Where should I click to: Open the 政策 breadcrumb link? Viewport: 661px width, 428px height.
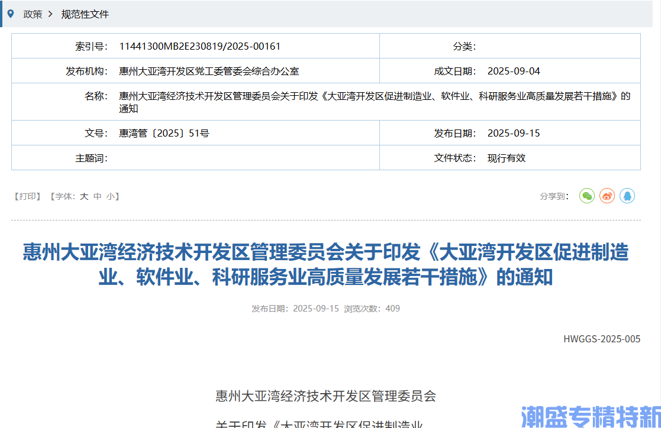coord(33,14)
